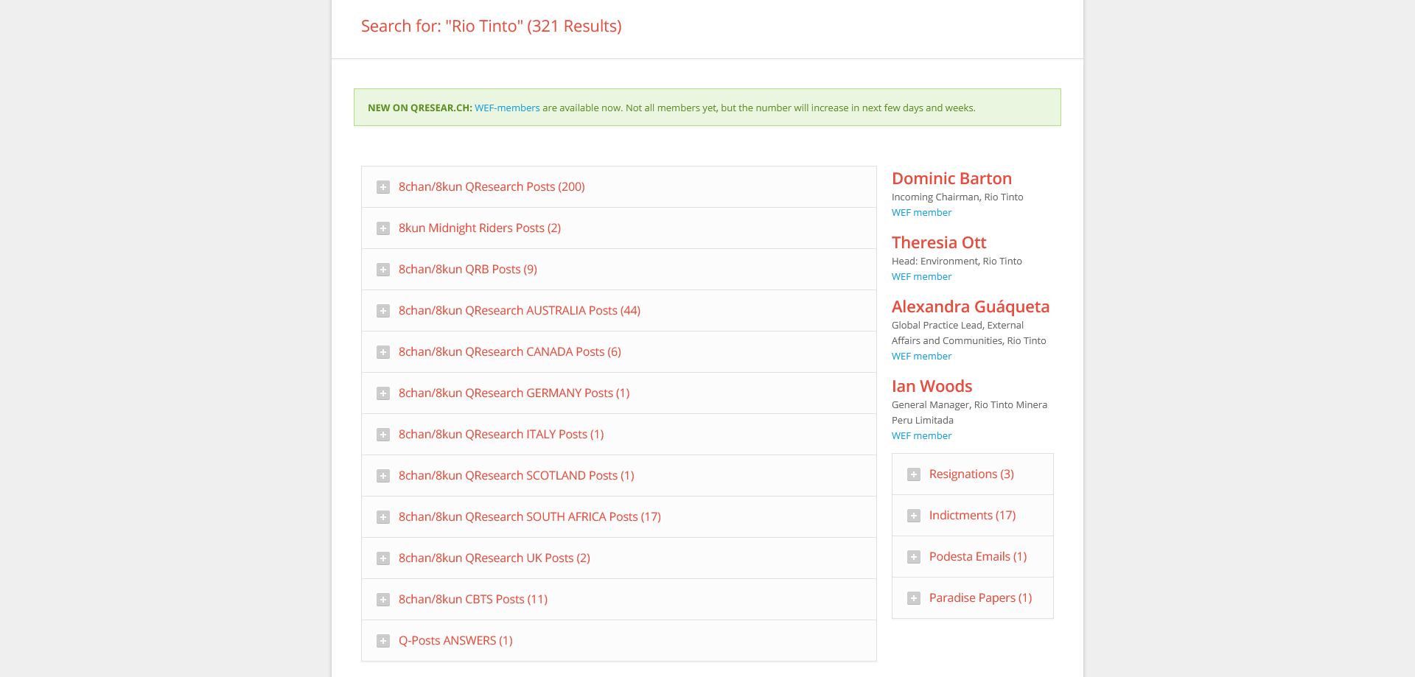Expand plus icon for QResearch SCOTLAND Posts

383,476
